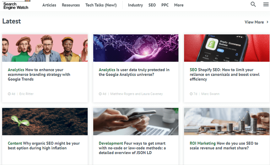Open organic SEO during inflation article
Screen dimensions: 270x165
44,146
